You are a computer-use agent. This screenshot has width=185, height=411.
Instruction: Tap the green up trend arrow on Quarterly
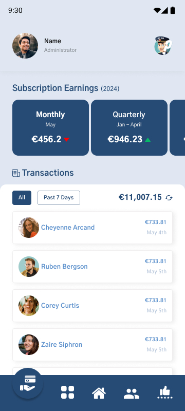point(148,140)
